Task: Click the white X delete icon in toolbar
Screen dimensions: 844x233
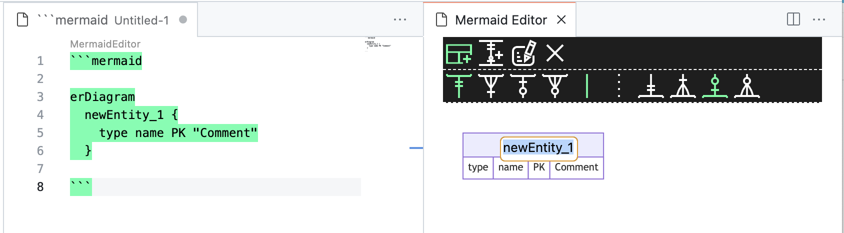Action: [x=555, y=53]
